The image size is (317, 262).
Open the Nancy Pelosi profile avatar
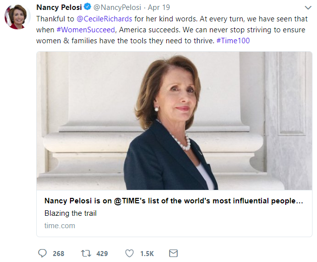pos(17,16)
